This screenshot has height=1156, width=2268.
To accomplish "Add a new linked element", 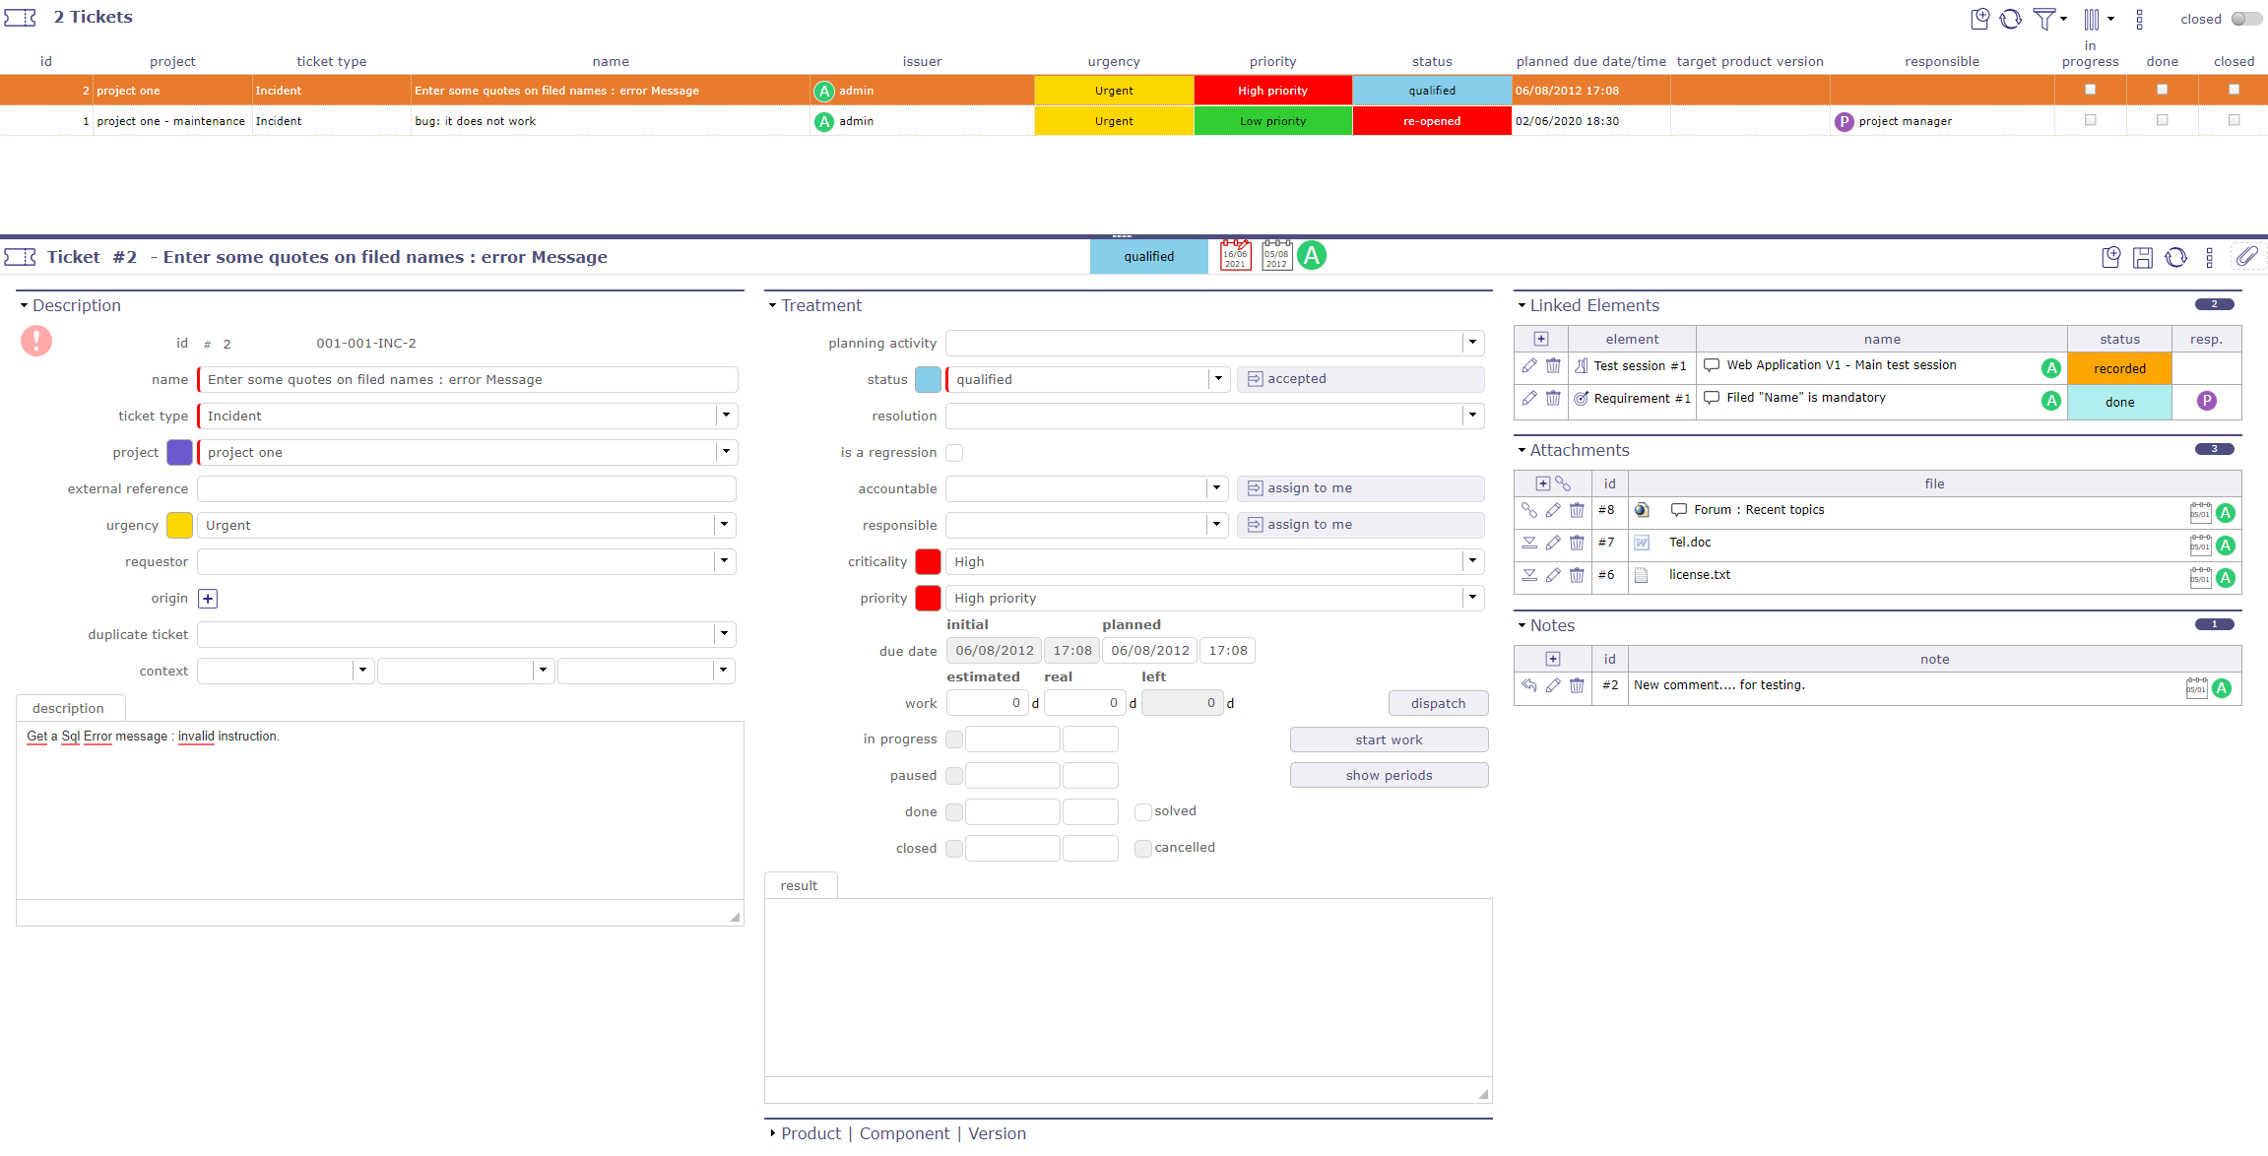I will point(1541,339).
